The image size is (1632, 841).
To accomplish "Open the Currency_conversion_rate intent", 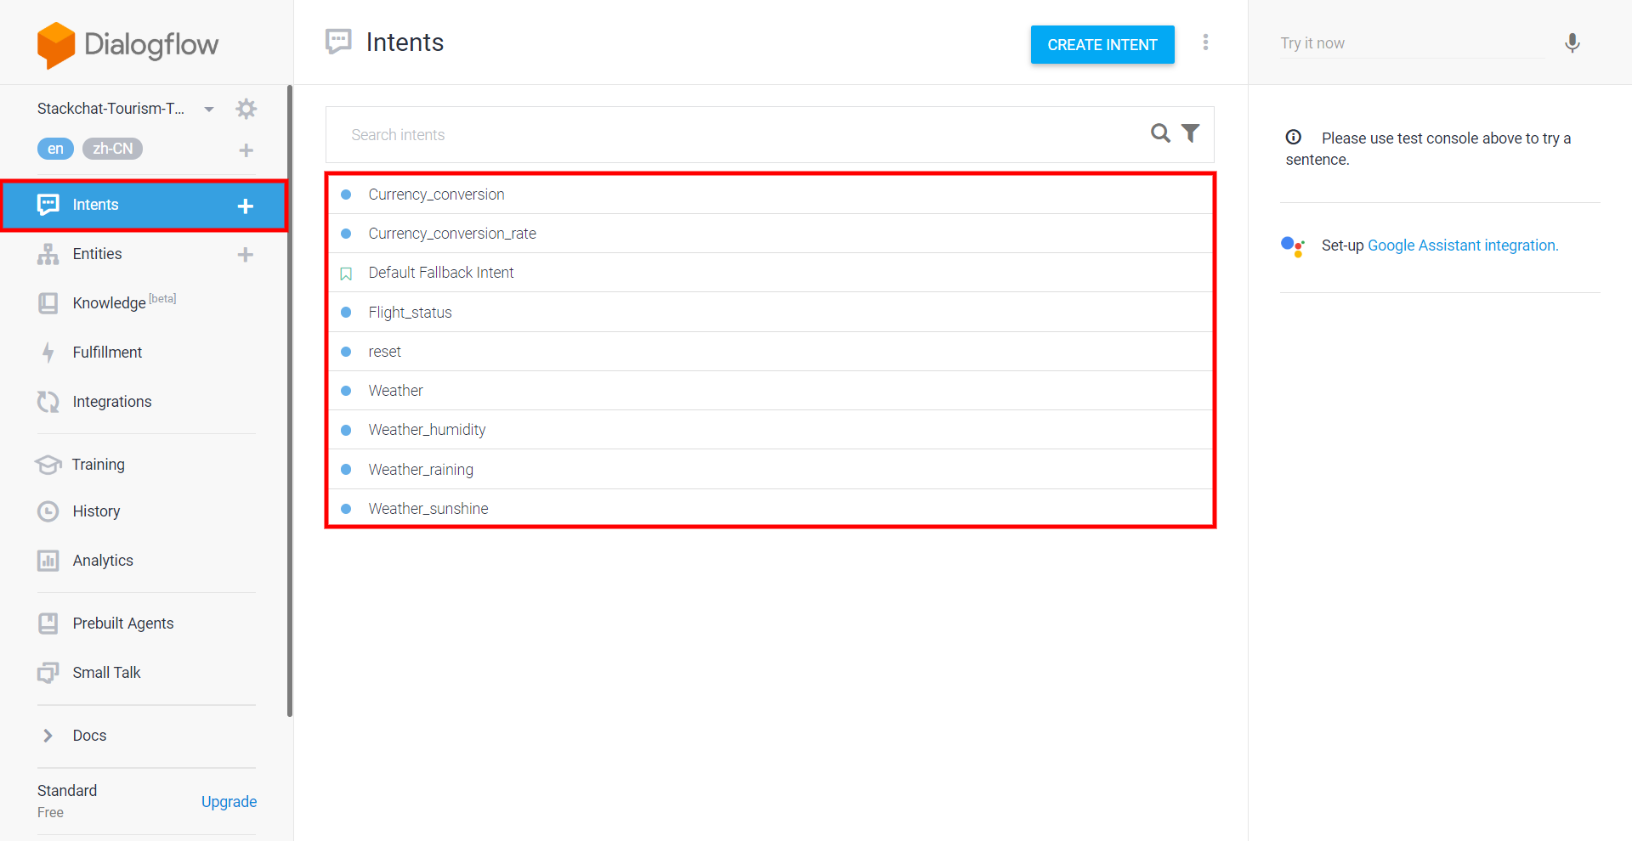I will click(x=771, y=234).
